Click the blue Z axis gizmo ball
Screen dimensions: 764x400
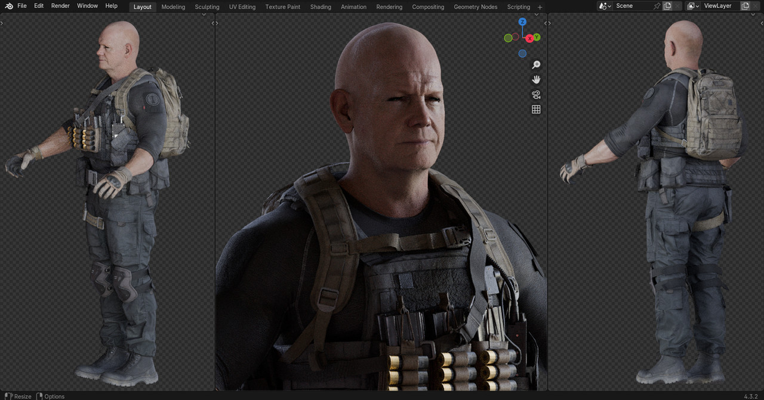point(522,22)
